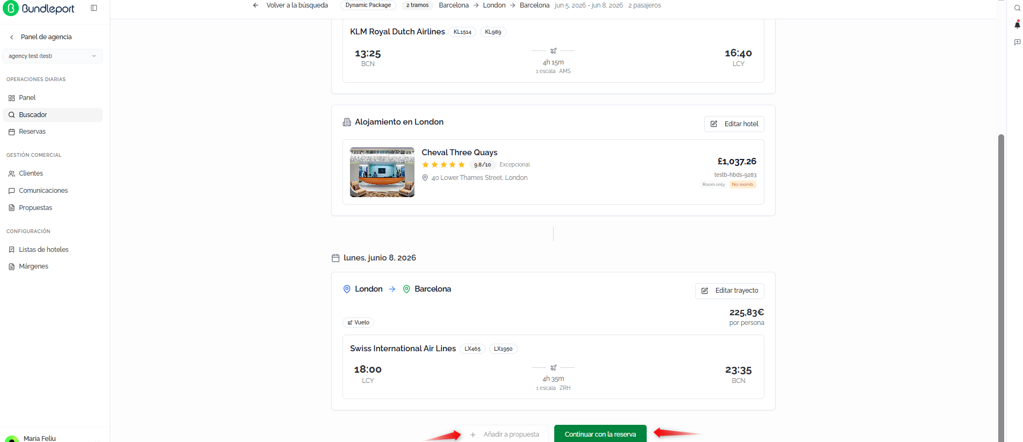Viewport: 1023px width, 442px height.
Task: Click flight code KL989
Action: click(493, 32)
